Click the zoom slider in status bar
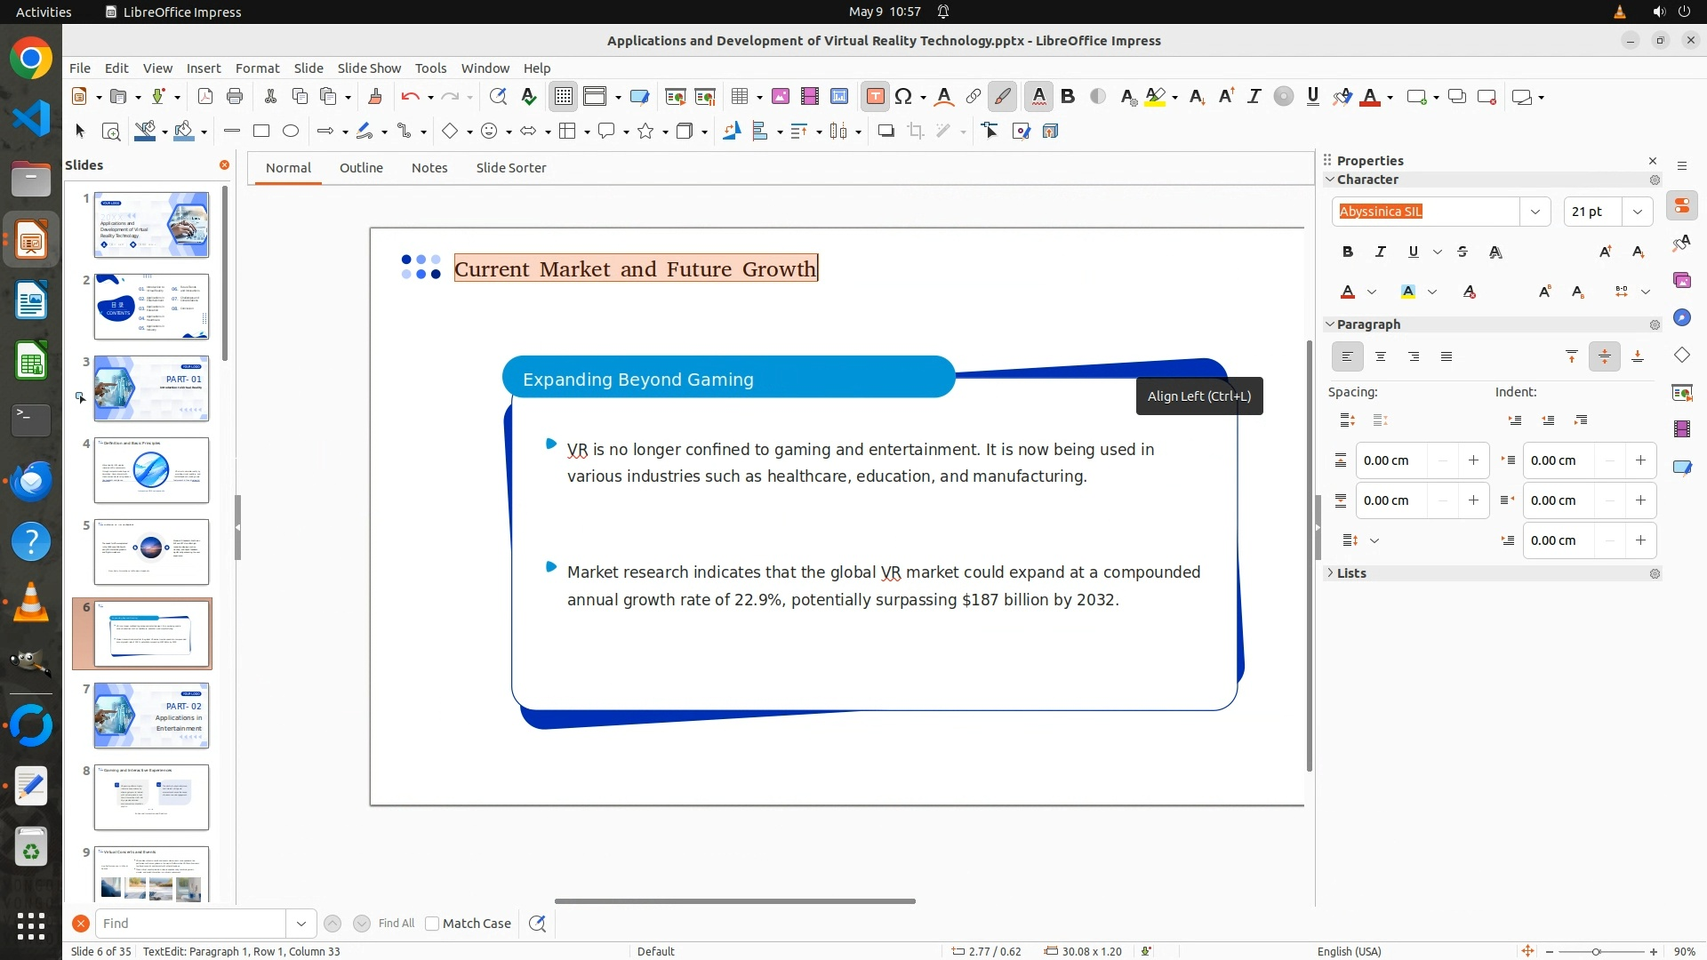 pos(1596,952)
